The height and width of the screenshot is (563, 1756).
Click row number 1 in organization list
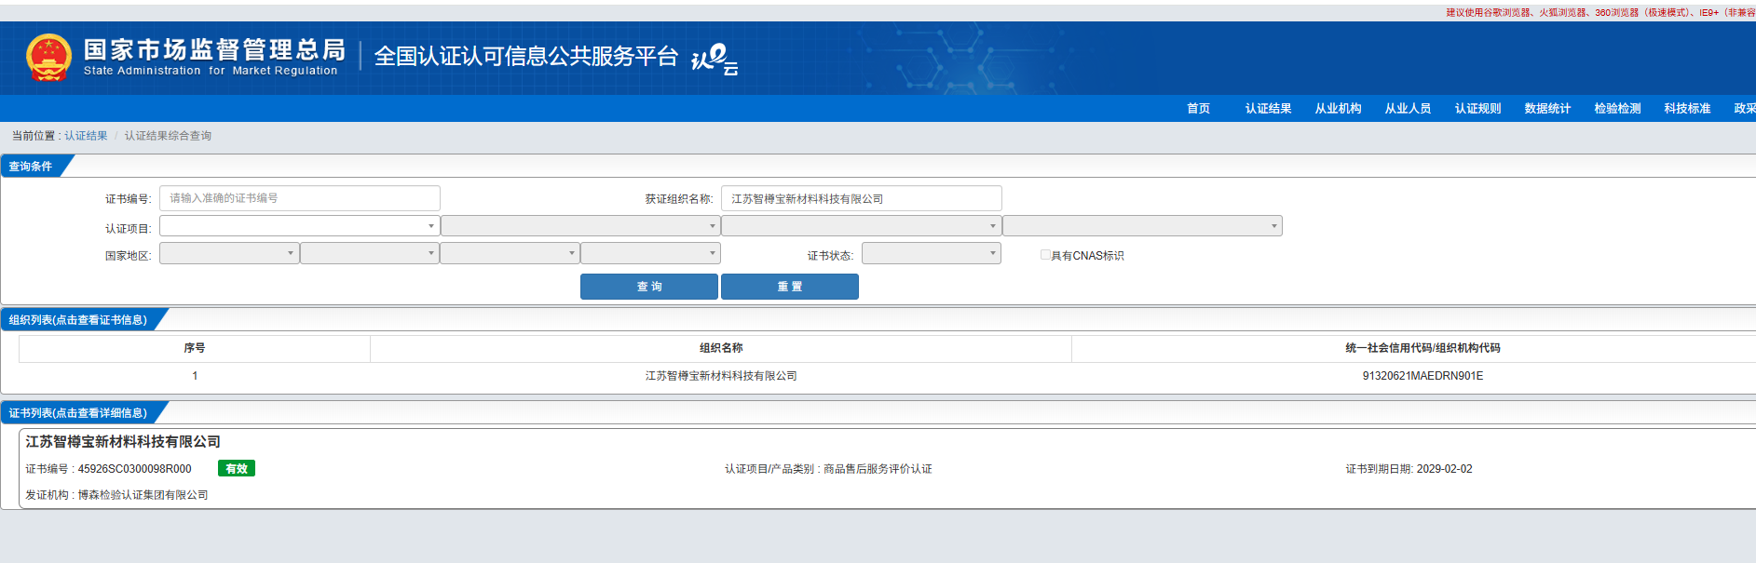pyautogui.click(x=195, y=376)
